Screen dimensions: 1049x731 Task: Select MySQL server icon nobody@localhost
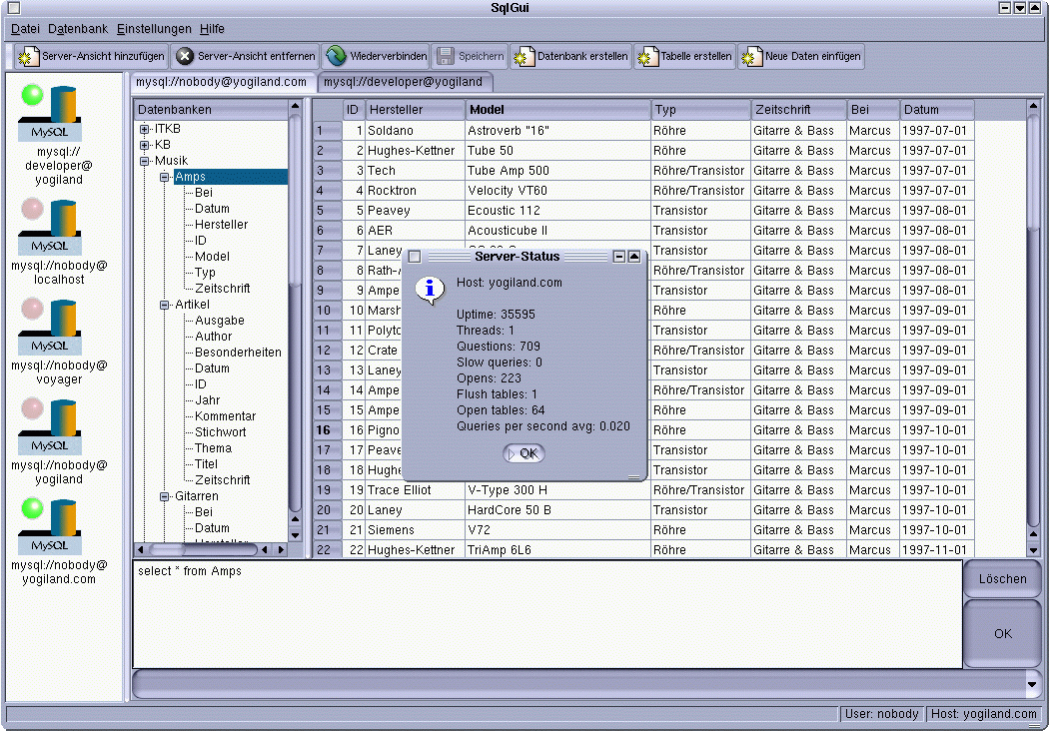point(51,226)
